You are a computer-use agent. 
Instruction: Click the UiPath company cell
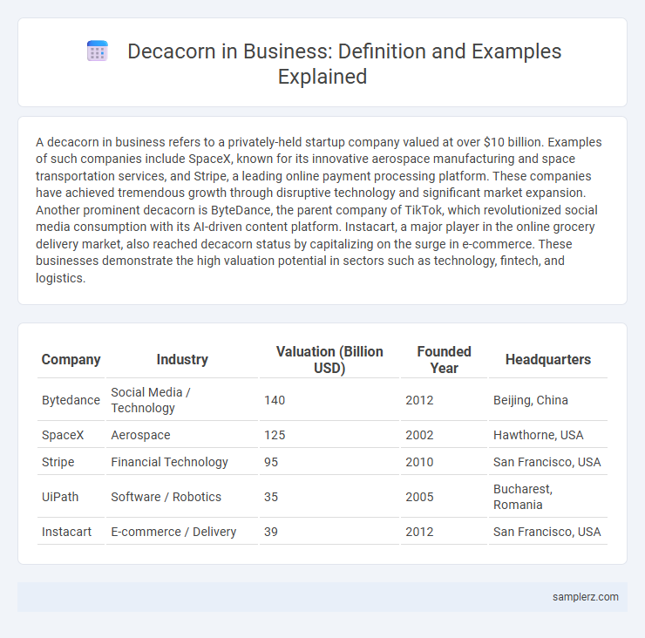point(71,497)
